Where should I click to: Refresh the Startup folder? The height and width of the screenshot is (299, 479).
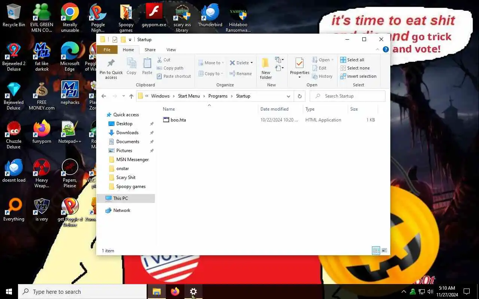pyautogui.click(x=299, y=96)
